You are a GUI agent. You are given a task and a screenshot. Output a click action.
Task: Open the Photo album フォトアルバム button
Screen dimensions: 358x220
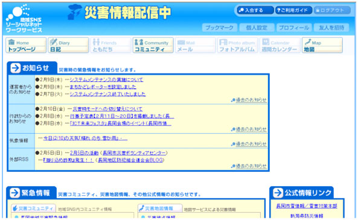coord(238,45)
